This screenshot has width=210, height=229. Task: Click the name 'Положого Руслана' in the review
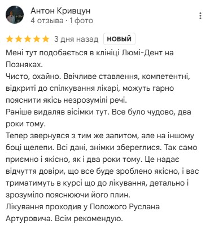(125, 206)
